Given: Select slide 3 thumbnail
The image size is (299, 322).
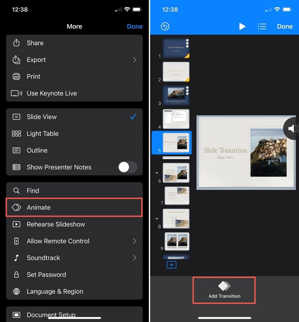Looking at the screenshot, I should pos(176,95).
